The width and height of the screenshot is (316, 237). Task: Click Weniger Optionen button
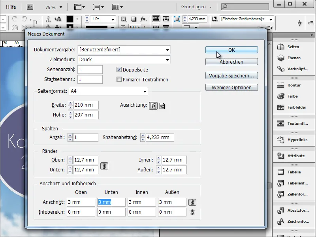pos(231,87)
